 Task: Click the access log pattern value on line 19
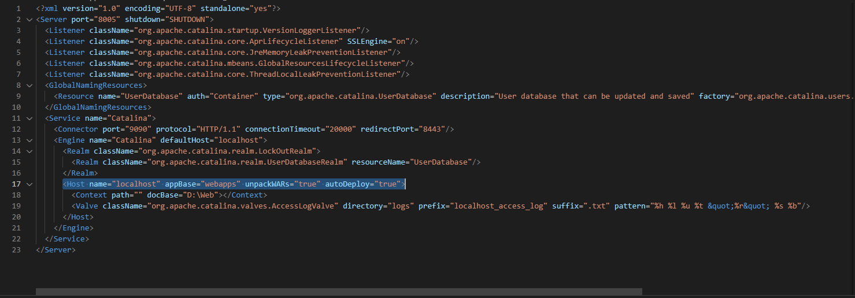pyautogui.click(x=726, y=206)
